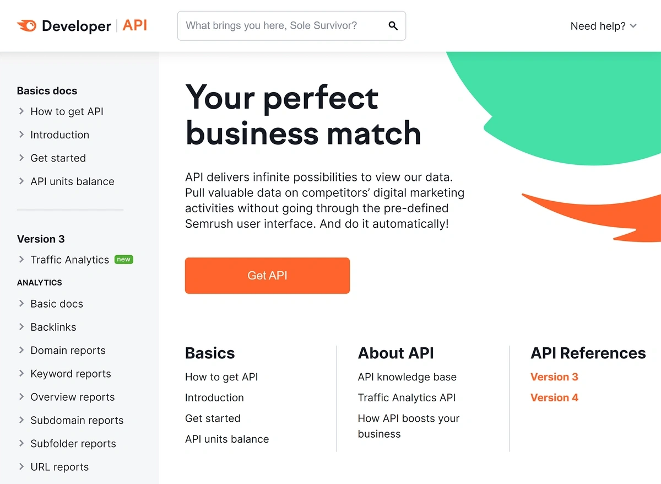Click the Semrush flame logo icon

point(26,25)
